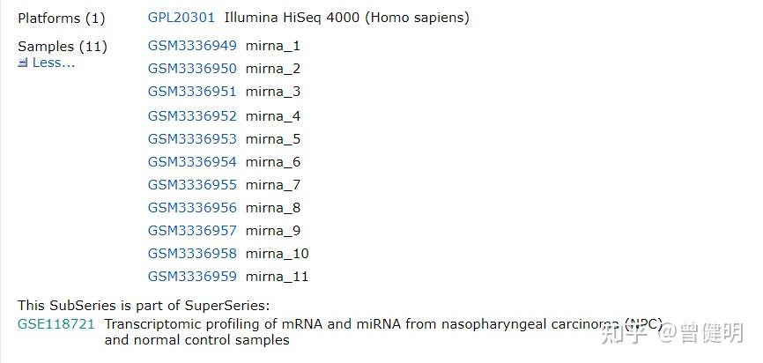Open sample GSM3336957 link
Screen dimensions: 763x363
point(192,230)
